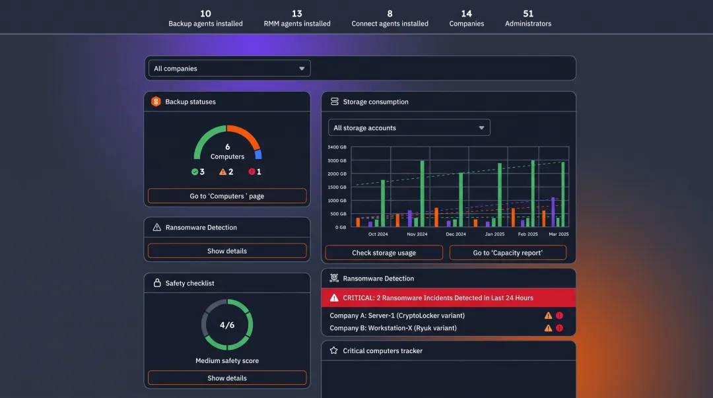Click the All storage accounts dropdown arrow
Screen dimensions: 713x398
(x=481, y=128)
